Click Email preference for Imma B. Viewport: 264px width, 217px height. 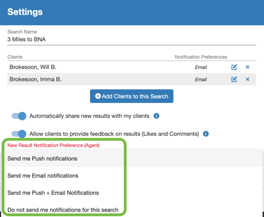point(201,80)
